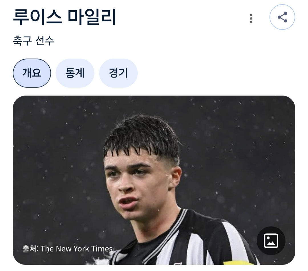
Task: Select the 개요 tab
Action: click(32, 73)
